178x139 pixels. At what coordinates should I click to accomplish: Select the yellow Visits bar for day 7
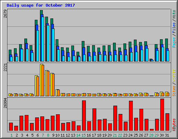pyautogui.click(x=41, y=80)
